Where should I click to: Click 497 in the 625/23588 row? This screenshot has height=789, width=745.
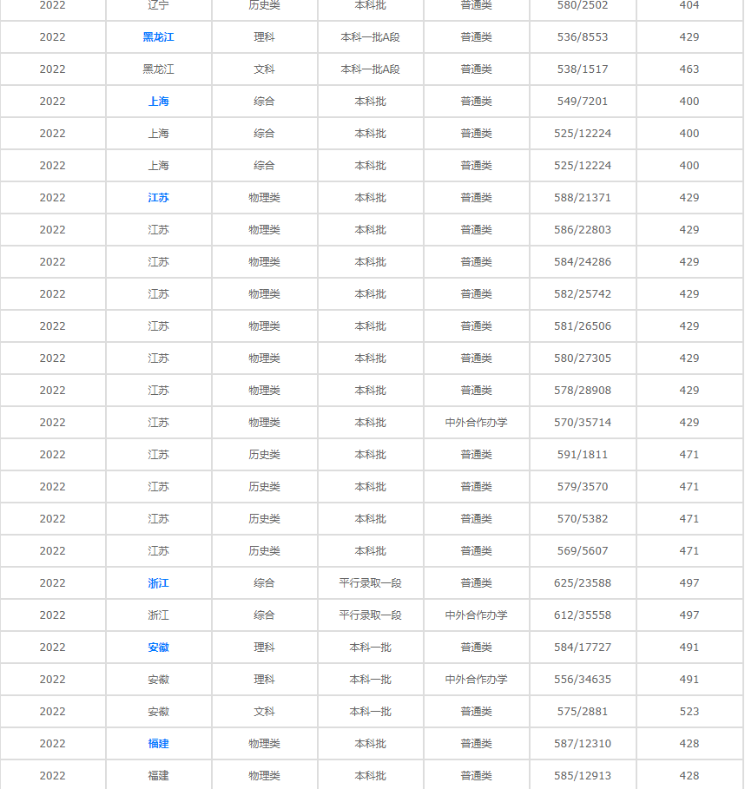tap(689, 583)
